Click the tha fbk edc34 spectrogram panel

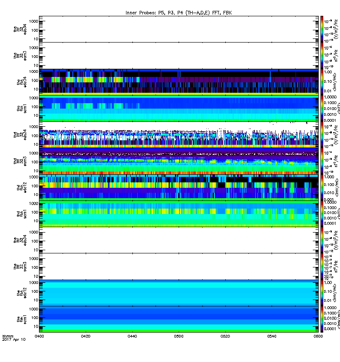179,82
